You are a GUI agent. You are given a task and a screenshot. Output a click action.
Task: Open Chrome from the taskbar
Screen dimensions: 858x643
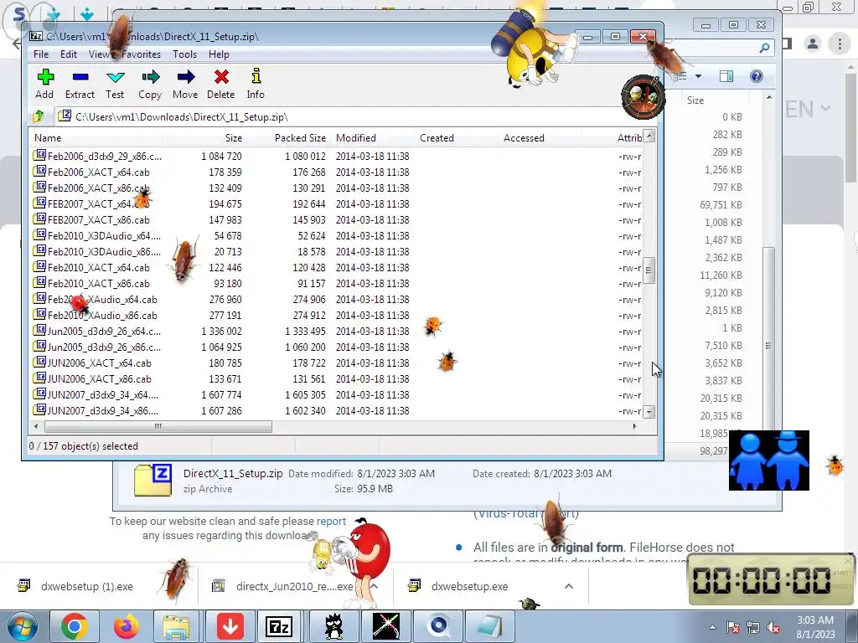pyautogui.click(x=74, y=626)
